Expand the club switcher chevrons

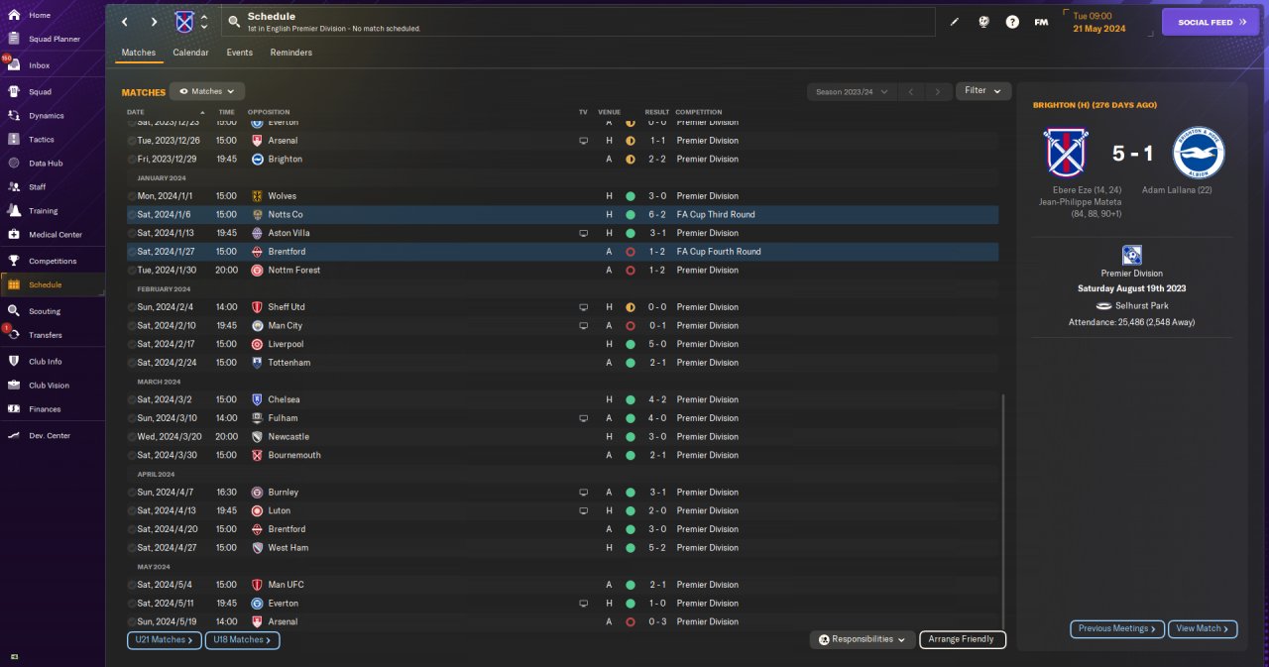[204, 22]
